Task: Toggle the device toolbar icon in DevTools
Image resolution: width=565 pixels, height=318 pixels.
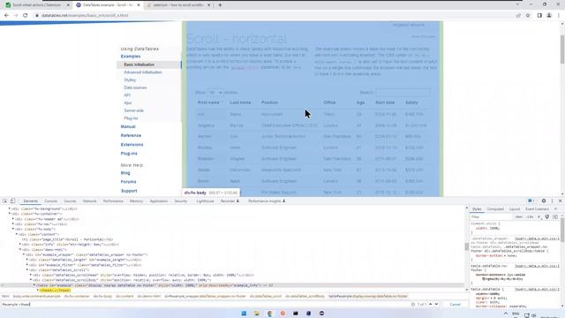Action: 12,201
